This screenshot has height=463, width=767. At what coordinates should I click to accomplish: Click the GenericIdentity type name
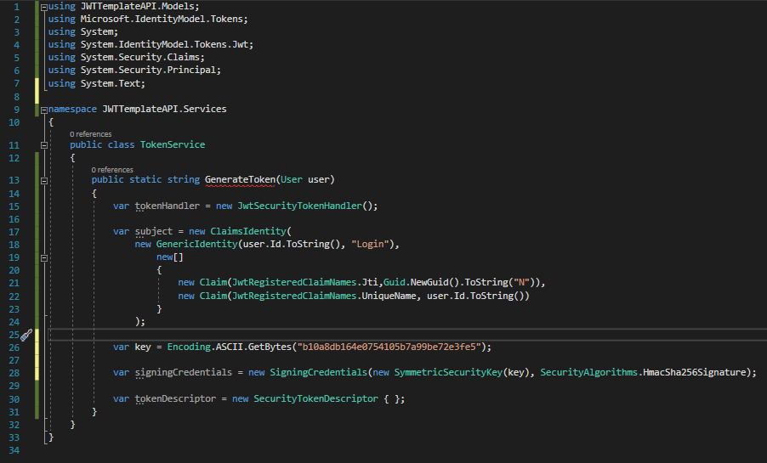[196, 244]
